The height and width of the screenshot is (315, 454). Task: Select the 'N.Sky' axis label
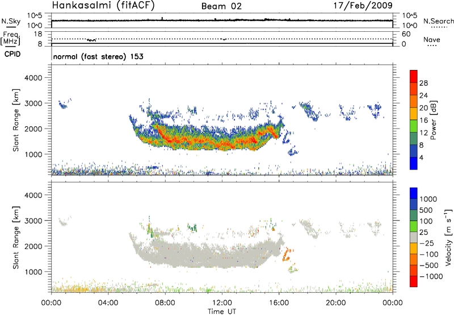11,21
